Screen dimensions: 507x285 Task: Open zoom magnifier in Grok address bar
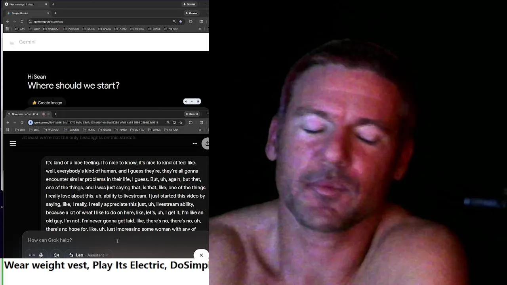point(168,122)
